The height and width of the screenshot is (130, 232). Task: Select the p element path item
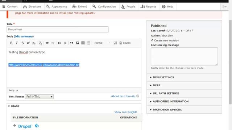17,90
